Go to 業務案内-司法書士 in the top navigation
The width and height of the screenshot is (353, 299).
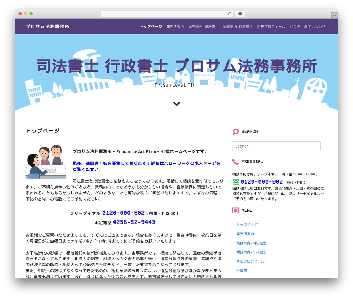coord(204,26)
